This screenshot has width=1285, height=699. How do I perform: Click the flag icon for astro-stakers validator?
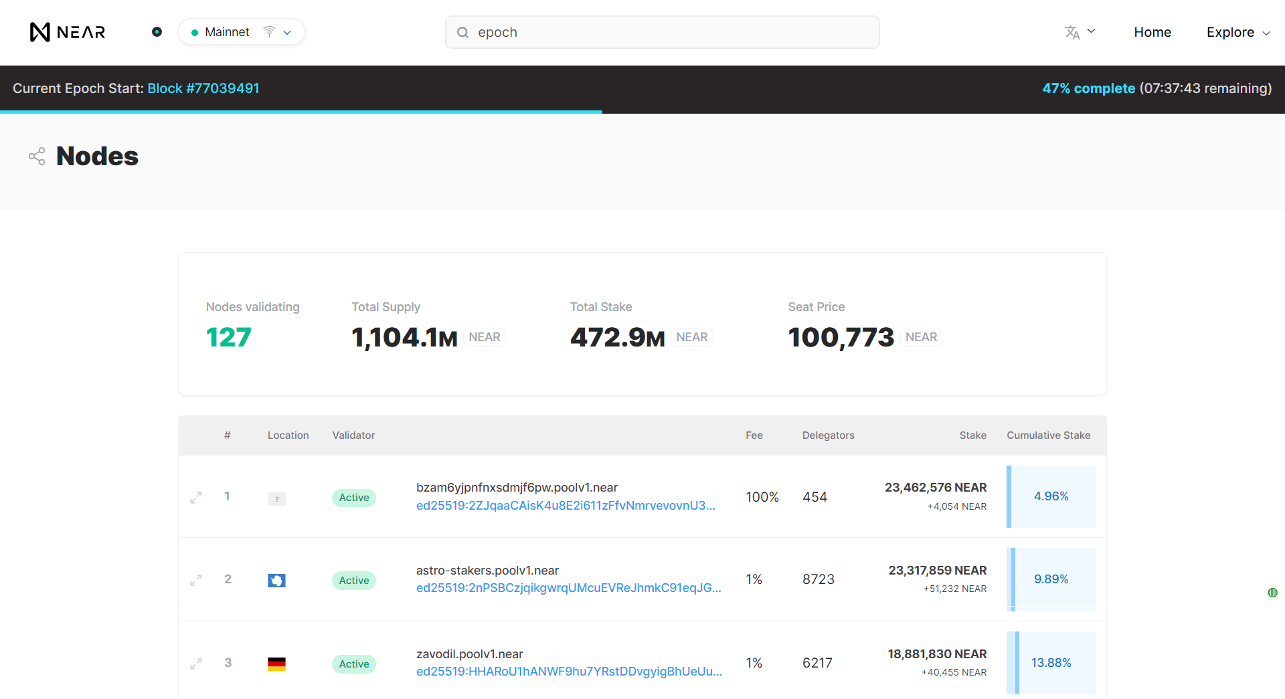click(x=276, y=581)
